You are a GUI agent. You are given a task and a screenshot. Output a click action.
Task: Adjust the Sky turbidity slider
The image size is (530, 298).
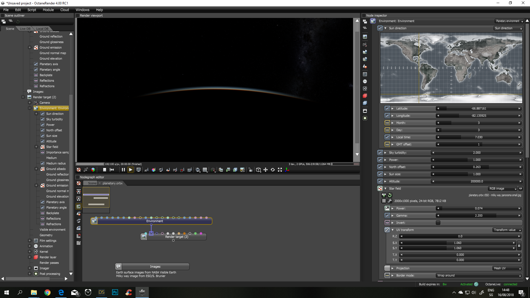476,153
